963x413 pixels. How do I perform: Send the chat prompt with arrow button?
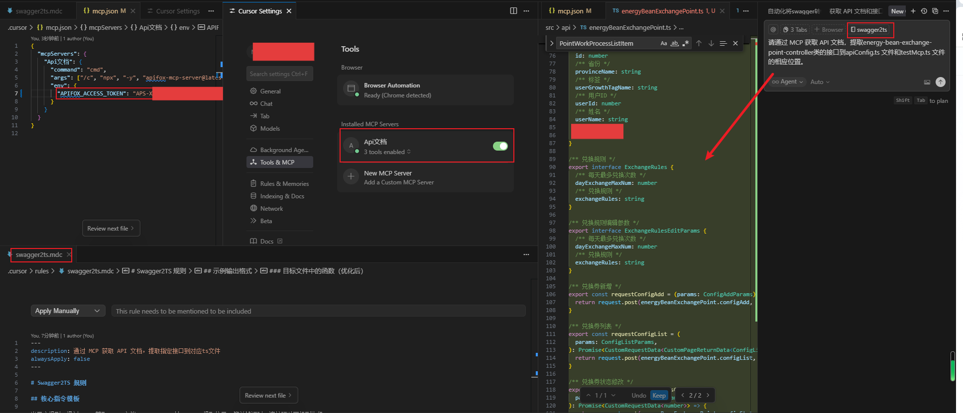[940, 82]
